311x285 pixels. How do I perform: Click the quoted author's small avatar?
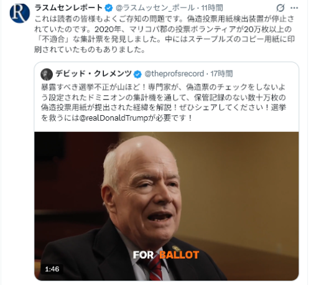point(47,74)
